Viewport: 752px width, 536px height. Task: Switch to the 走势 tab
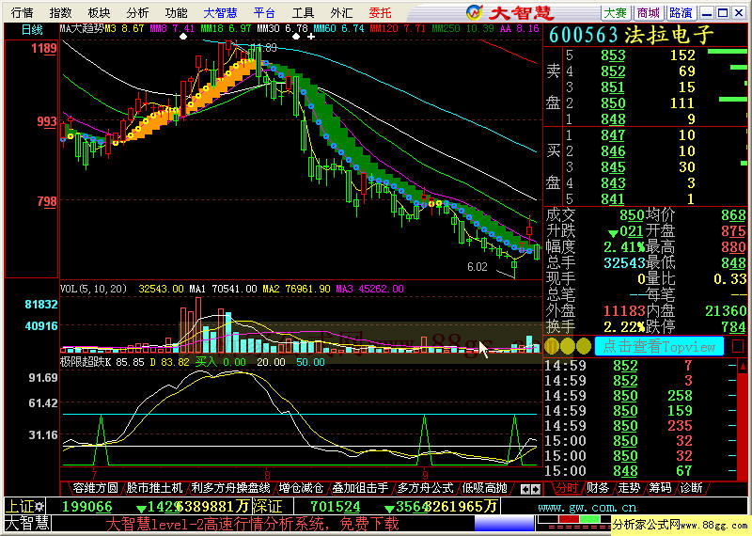pos(629,488)
